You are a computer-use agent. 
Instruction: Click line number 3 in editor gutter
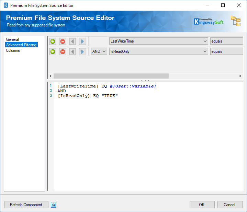pyautogui.click(x=51, y=95)
